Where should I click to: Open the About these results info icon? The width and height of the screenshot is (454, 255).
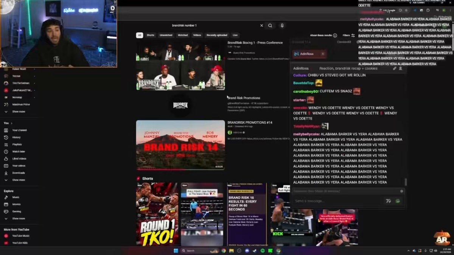coord(335,36)
